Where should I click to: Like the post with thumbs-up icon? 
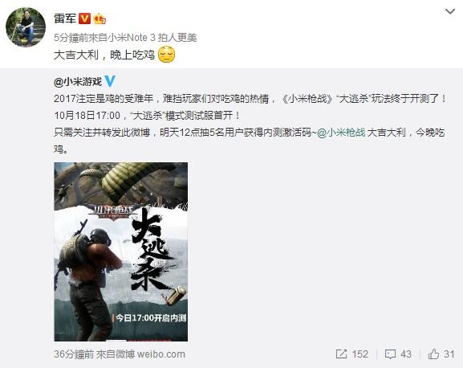pyautogui.click(x=433, y=354)
